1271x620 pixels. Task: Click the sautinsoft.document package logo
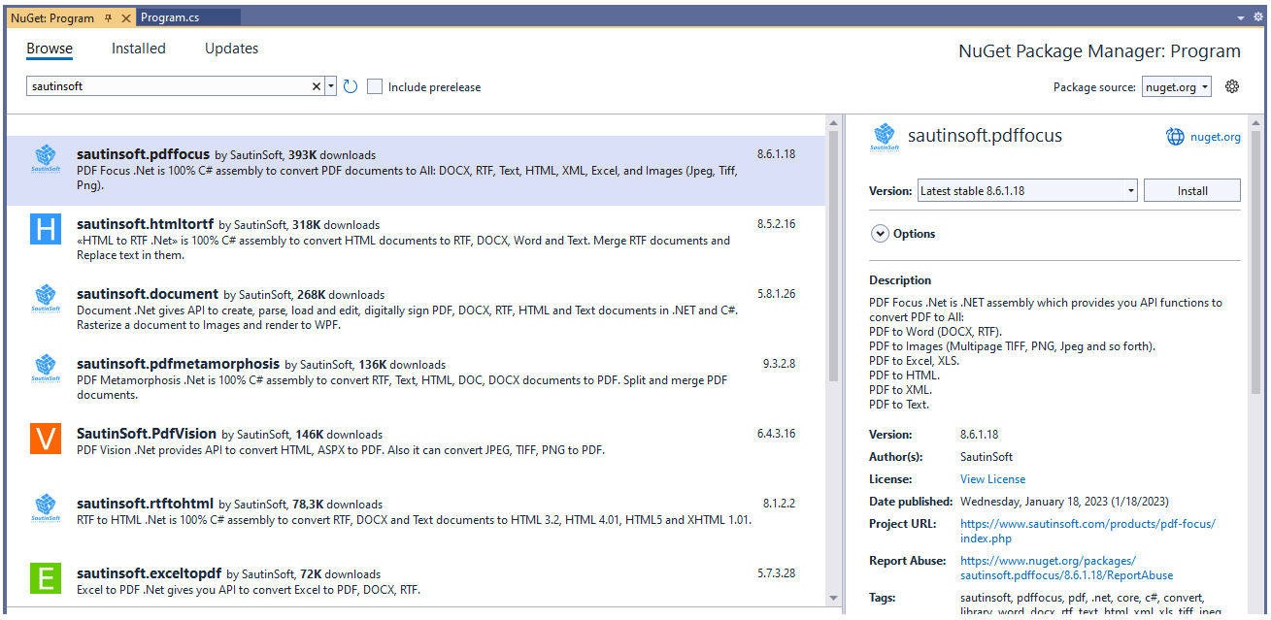click(x=46, y=299)
